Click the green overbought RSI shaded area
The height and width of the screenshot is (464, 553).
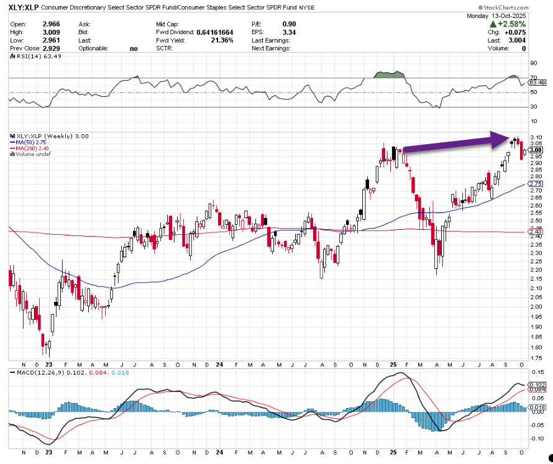[x=390, y=74]
